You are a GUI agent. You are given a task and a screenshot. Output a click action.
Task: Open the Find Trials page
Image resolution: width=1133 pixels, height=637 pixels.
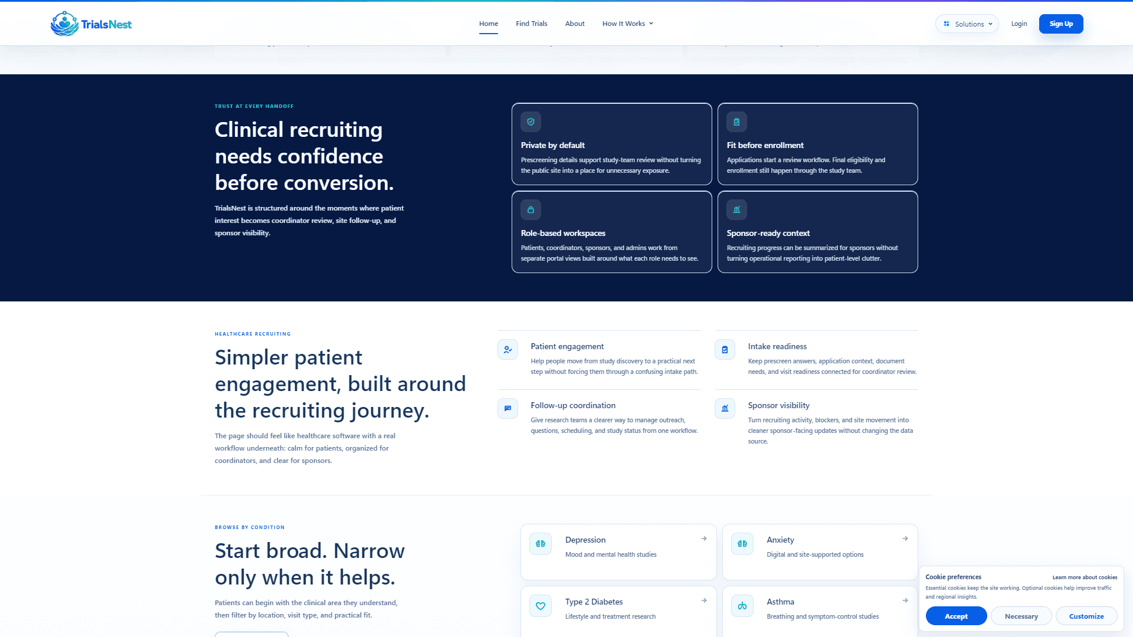pos(532,24)
